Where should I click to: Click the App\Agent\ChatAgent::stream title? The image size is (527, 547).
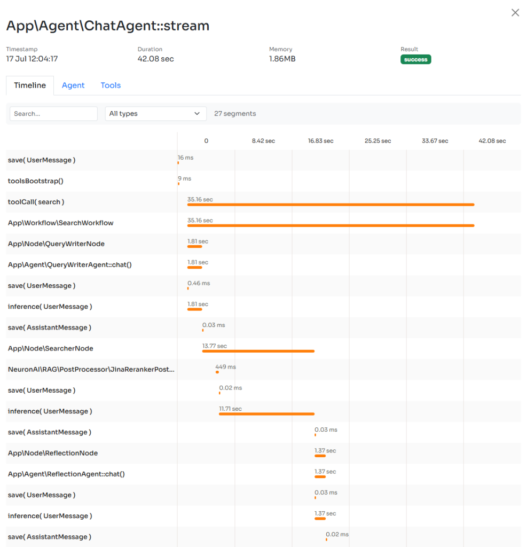(107, 26)
